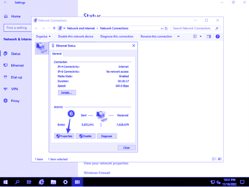Click the Properties button in Ethernet Status
Screen dimensions: 249x187
[64, 136]
